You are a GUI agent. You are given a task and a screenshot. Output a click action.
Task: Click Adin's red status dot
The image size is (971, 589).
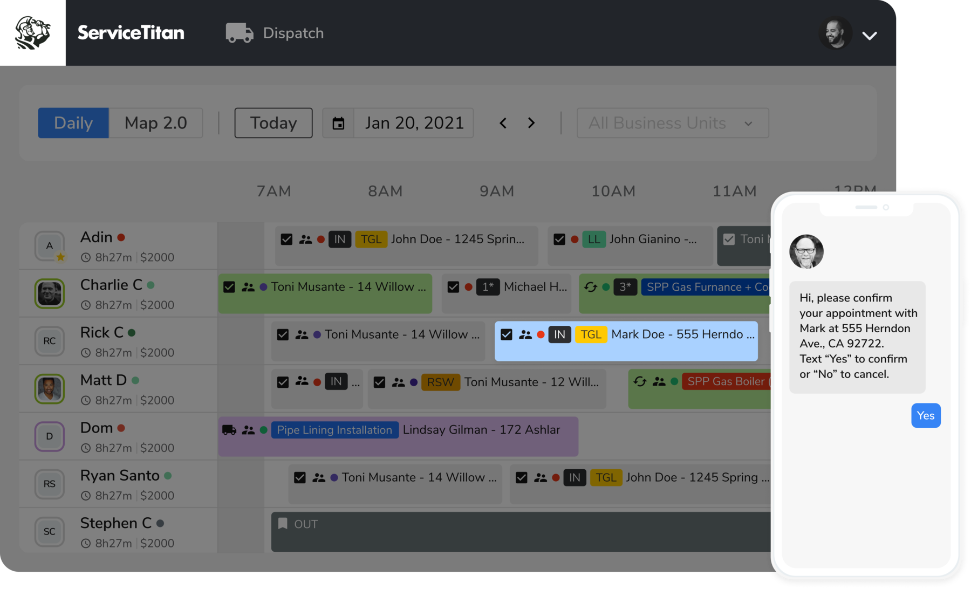pyautogui.click(x=121, y=237)
